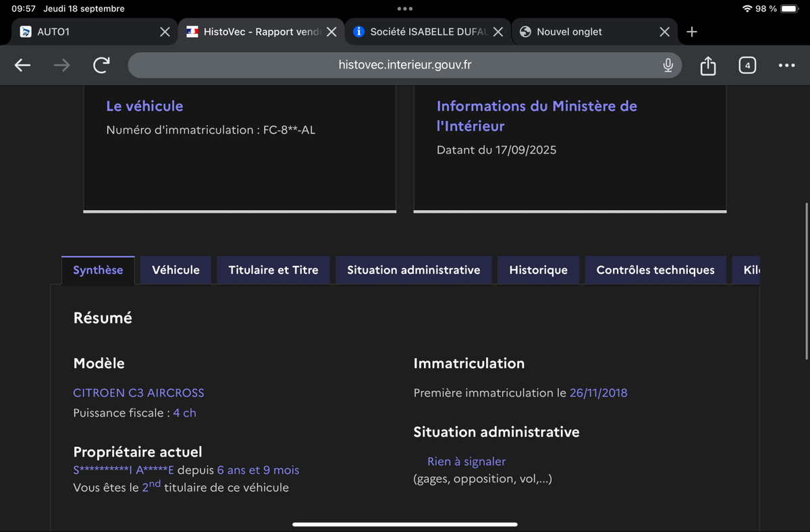The image size is (810, 532).
Task: Reload the HistoVec page
Action: (x=101, y=65)
